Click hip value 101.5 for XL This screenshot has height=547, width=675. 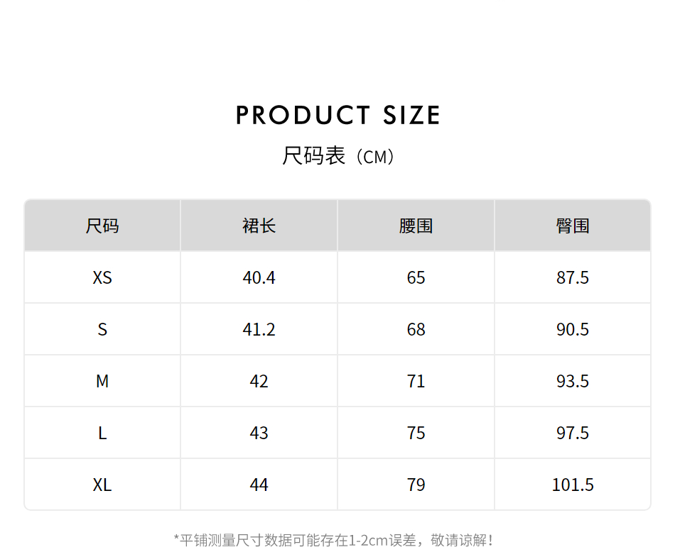click(573, 485)
